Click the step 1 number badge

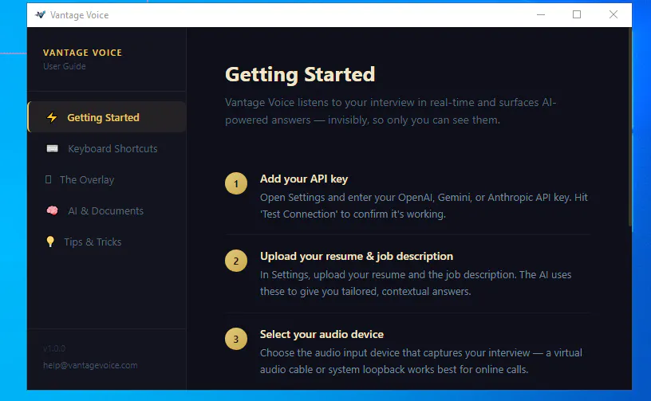(x=236, y=183)
